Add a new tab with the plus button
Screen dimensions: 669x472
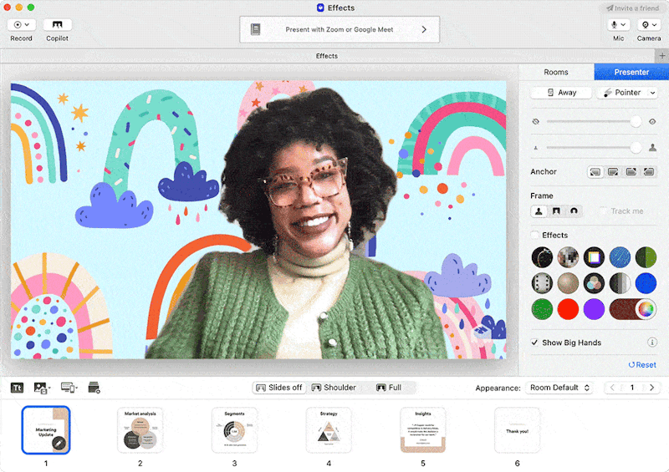(661, 56)
